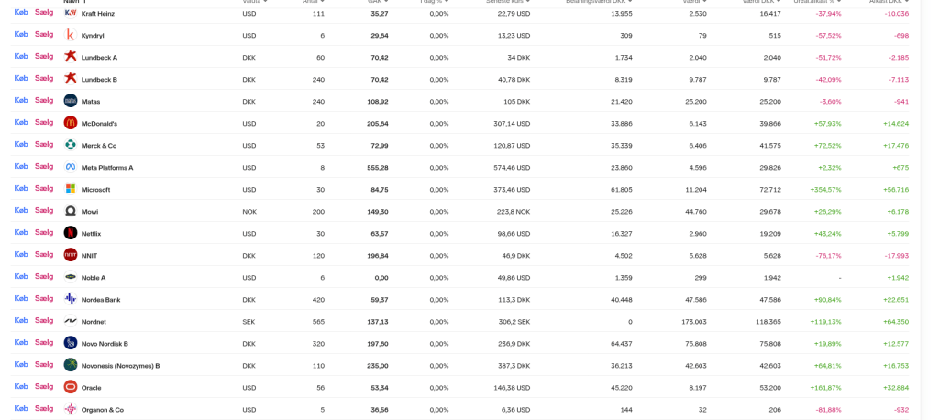Screen dimensions: 939x420
Task: Click the Matas logo icon
Action: click(71, 101)
